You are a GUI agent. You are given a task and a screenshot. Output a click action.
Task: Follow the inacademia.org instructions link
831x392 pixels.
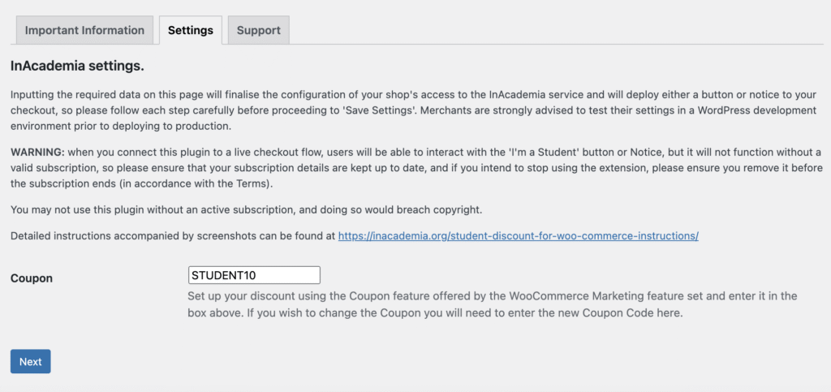click(518, 235)
